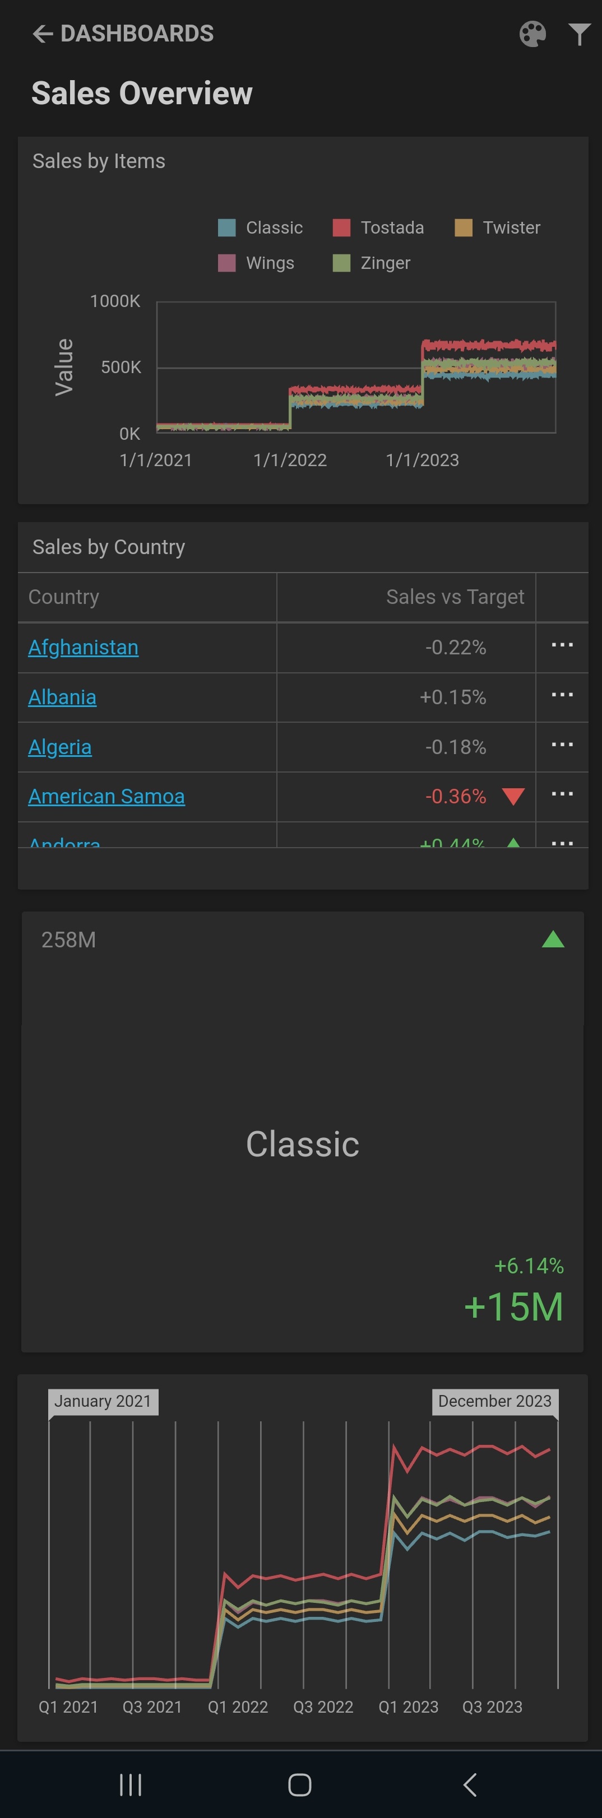Tap the Android home button
The height and width of the screenshot is (1818, 602).
pyautogui.click(x=300, y=1785)
